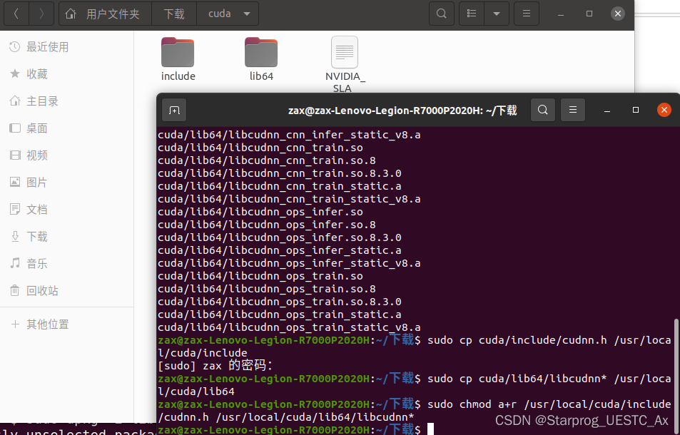Open the cuda breadcrumb dropdown arrow
The height and width of the screenshot is (435, 680).
click(x=247, y=14)
